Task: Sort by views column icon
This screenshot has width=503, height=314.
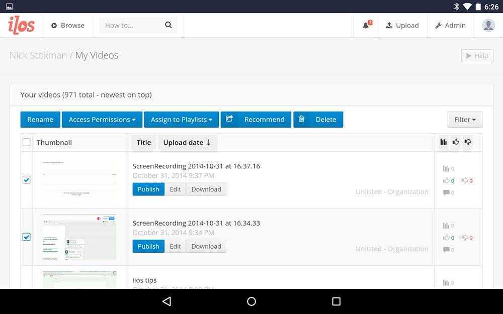Action: 443,142
